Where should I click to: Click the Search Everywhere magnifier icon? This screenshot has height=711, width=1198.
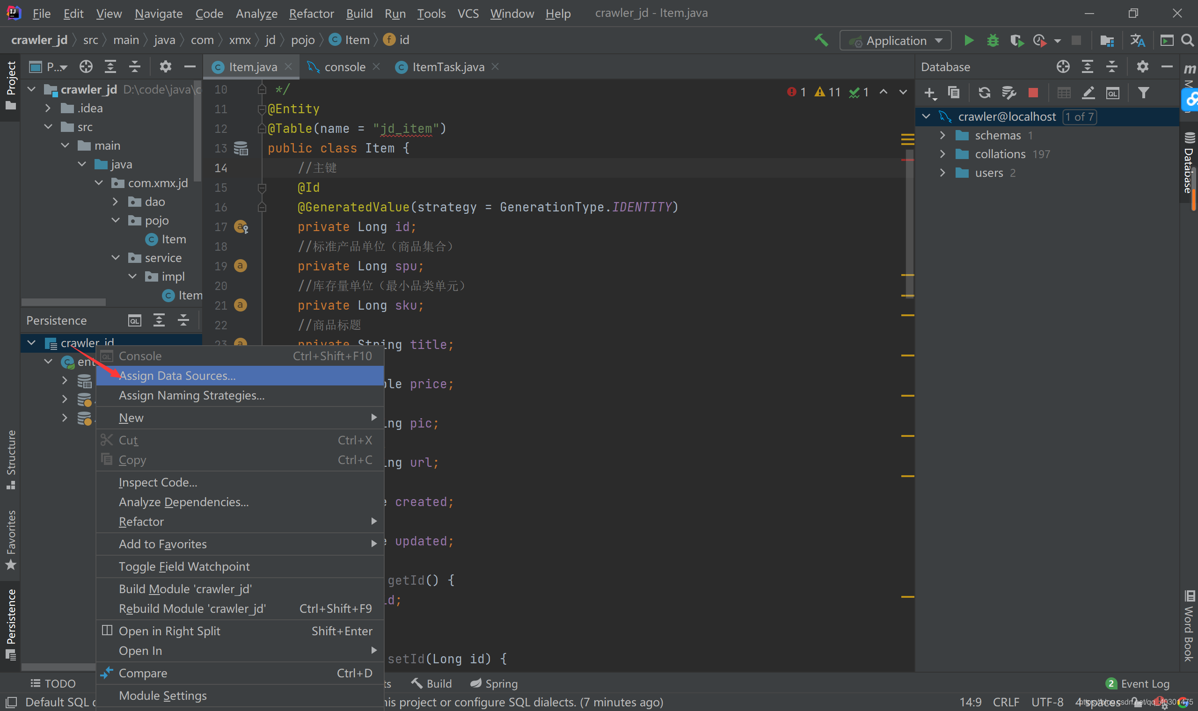(x=1187, y=40)
